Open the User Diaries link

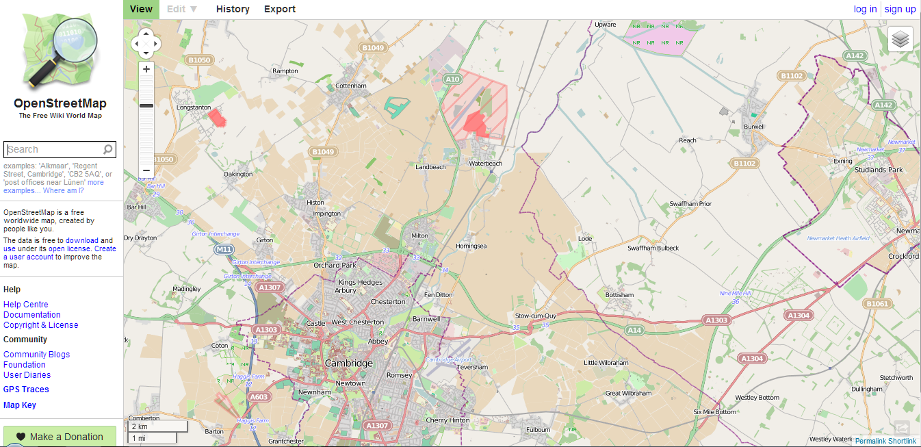coord(27,375)
